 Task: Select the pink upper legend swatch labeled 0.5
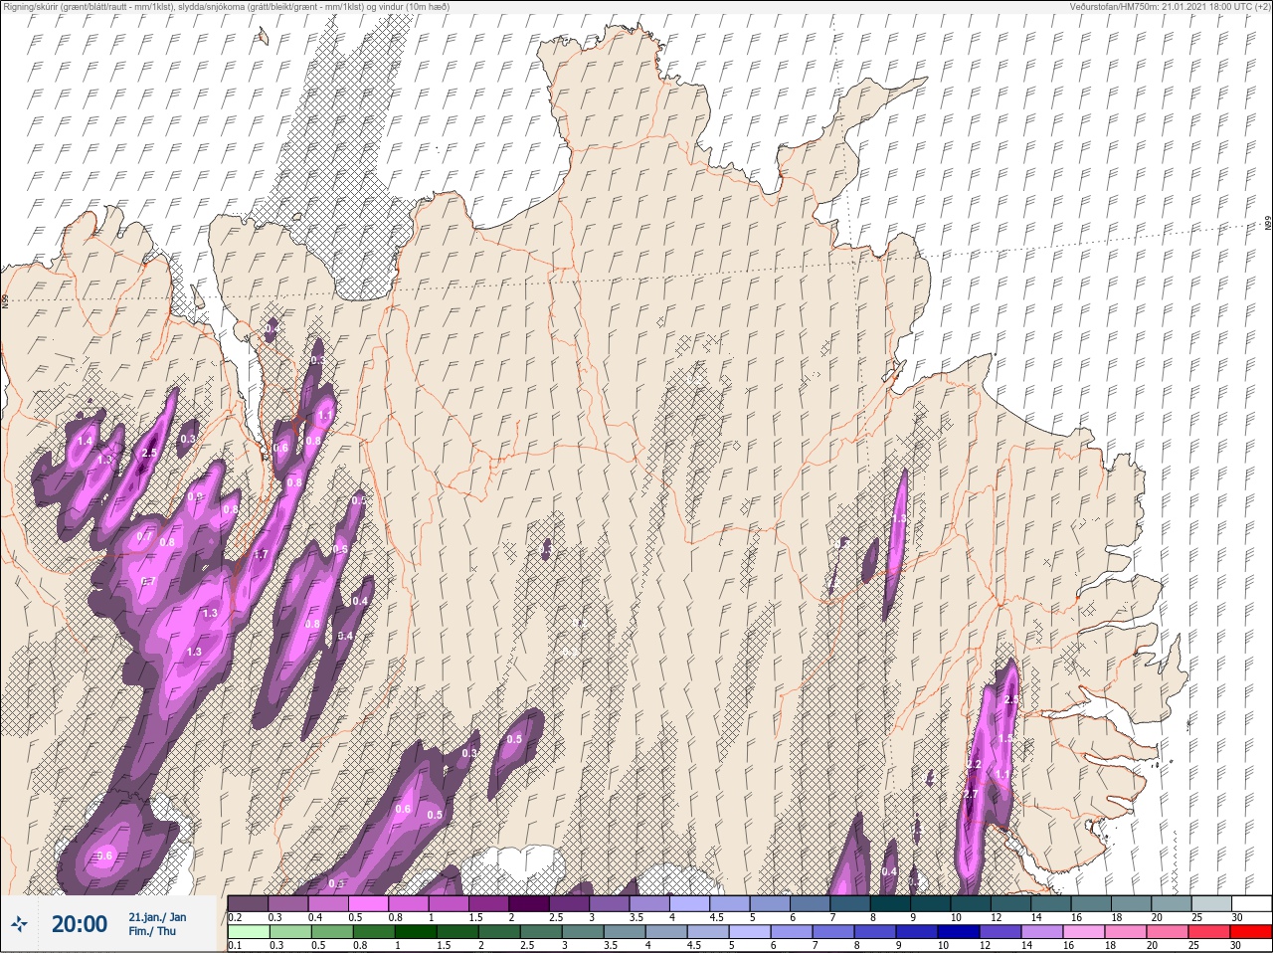[x=369, y=902]
